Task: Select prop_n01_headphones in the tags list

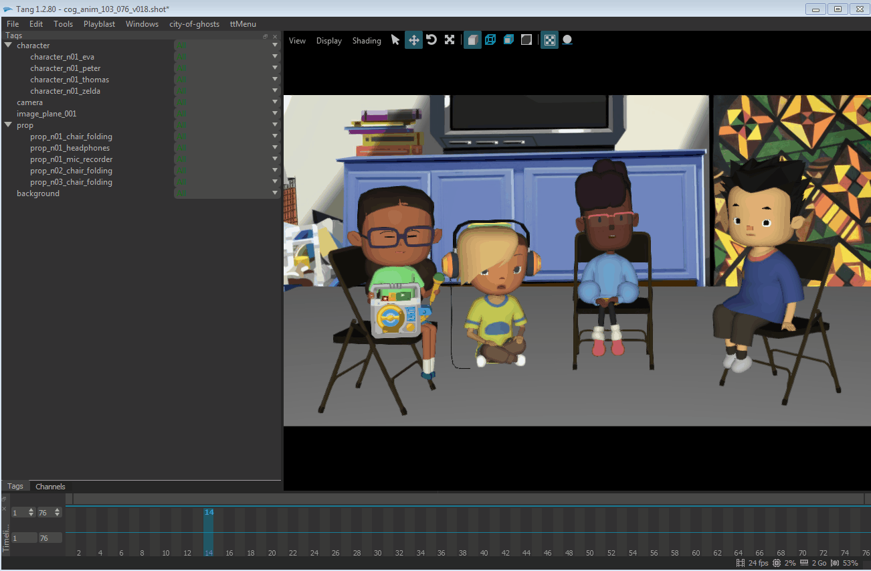Action: 70,148
